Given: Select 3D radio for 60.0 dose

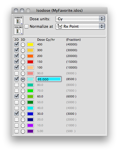Looking at the screenshot, I should click(23, 97).
